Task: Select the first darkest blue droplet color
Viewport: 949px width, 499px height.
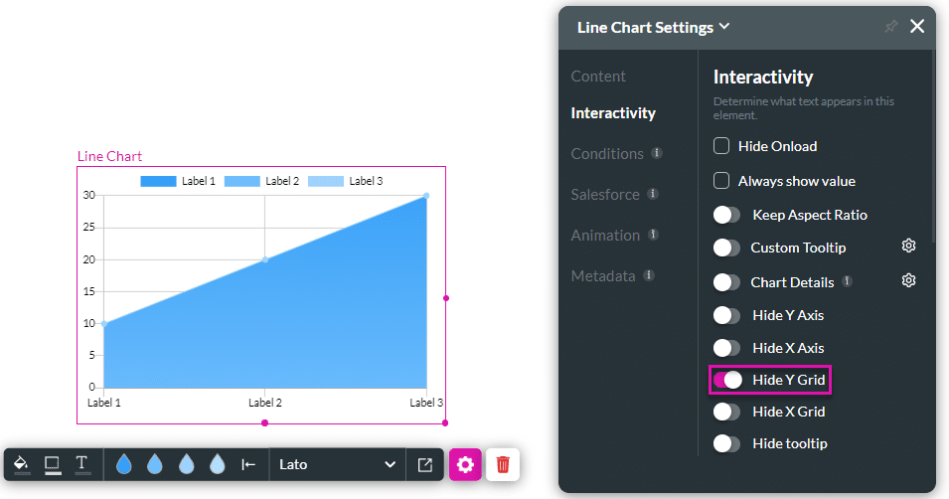Action: pyautogui.click(x=124, y=464)
